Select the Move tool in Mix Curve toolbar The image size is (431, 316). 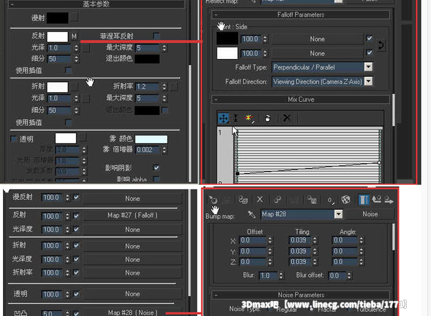coord(223,118)
